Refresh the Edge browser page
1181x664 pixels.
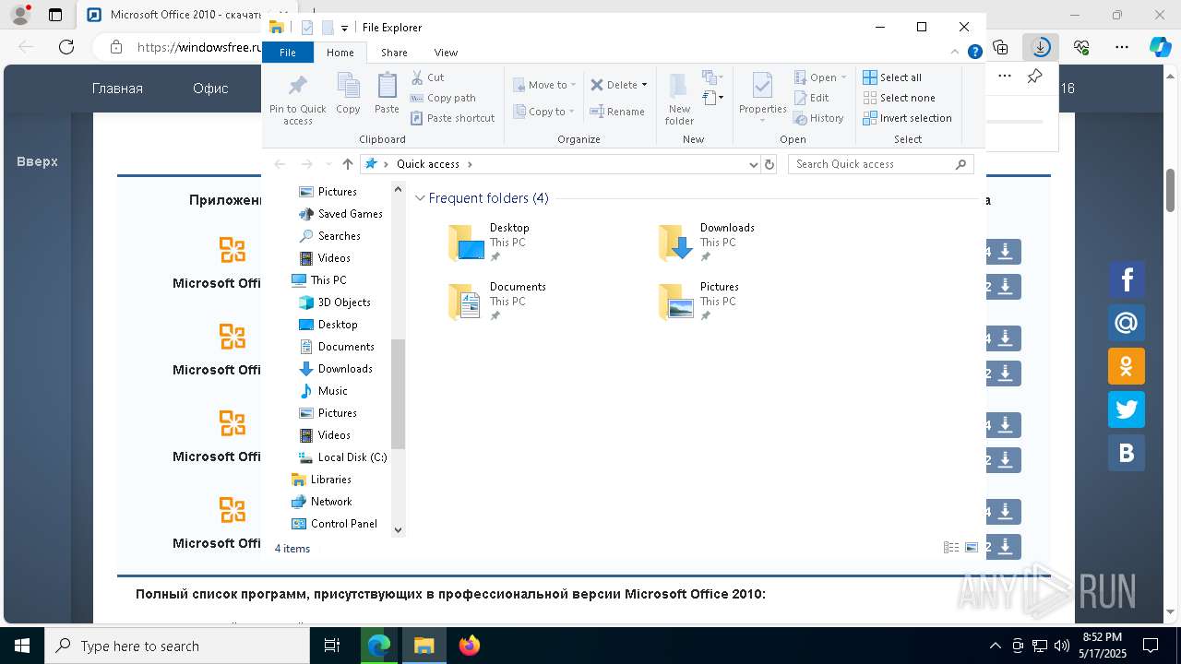(66, 47)
